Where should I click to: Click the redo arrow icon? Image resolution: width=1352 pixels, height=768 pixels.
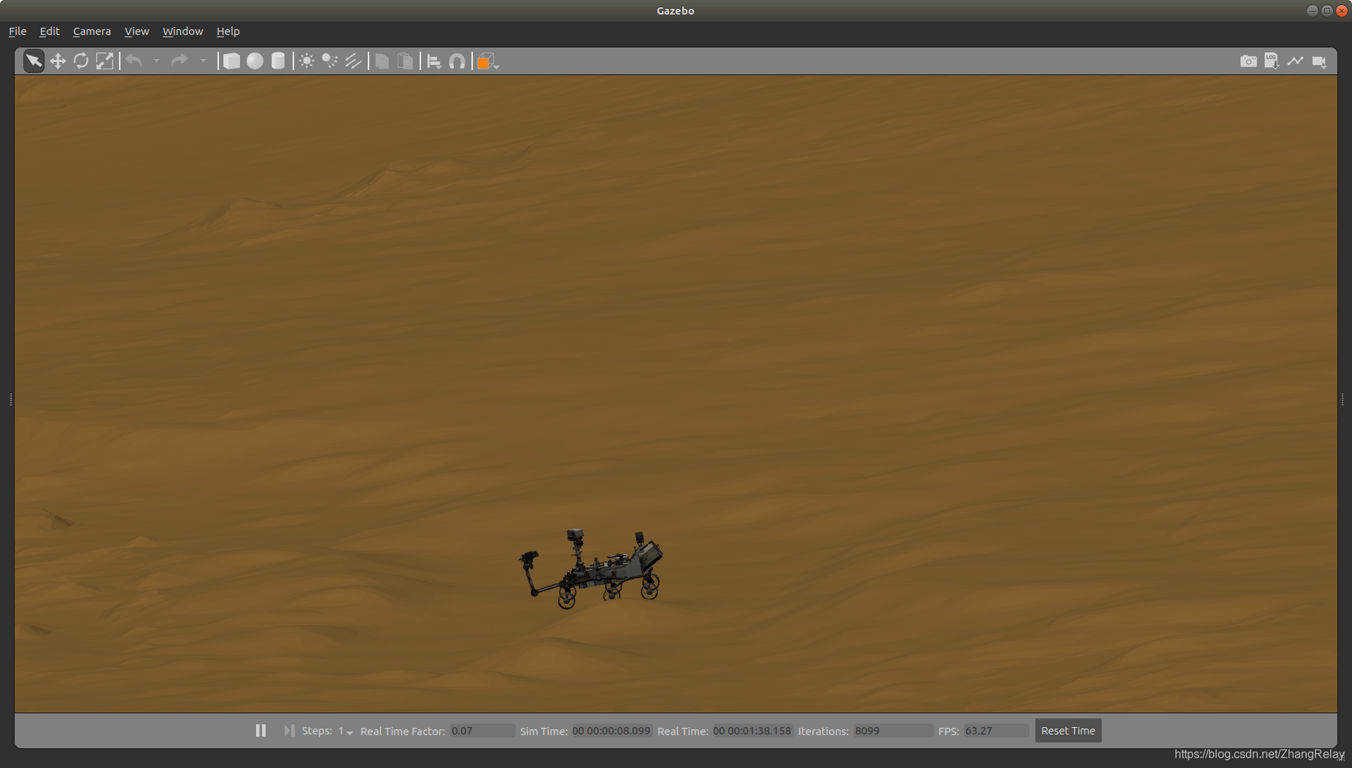point(179,61)
